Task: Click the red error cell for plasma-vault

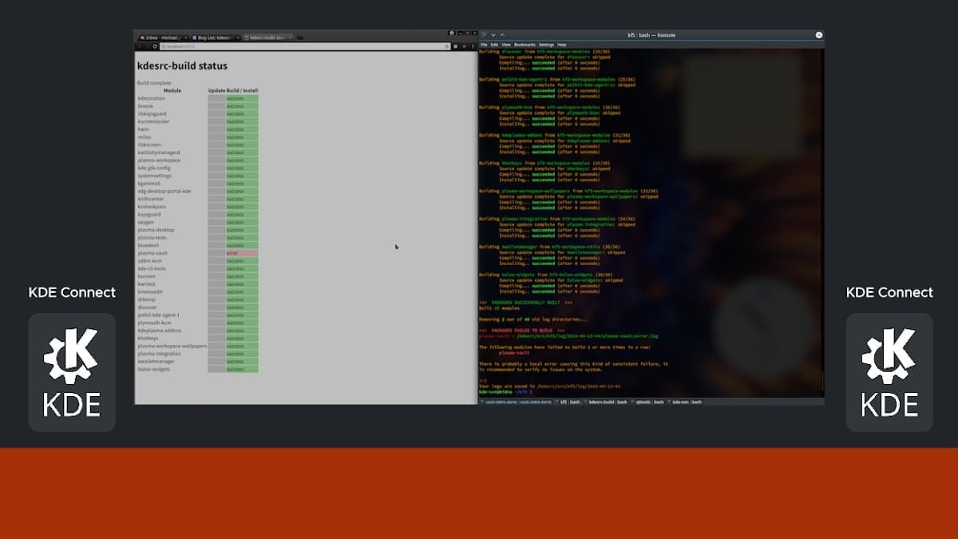Action: pyautogui.click(x=241, y=253)
